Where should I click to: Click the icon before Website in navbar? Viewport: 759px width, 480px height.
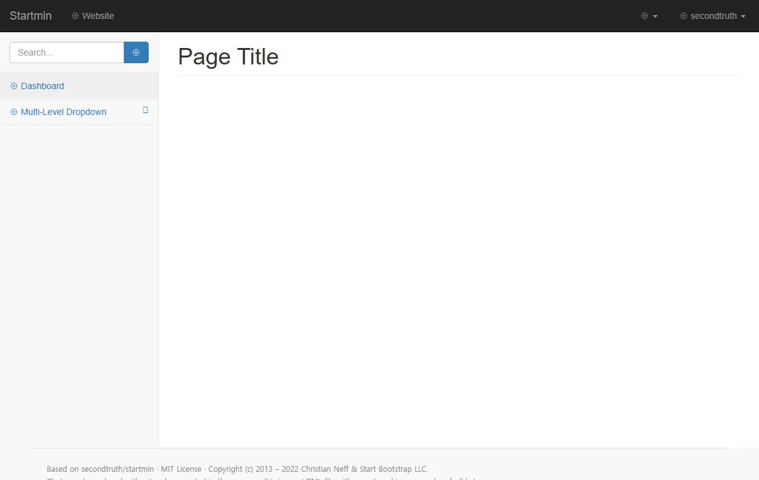(75, 16)
